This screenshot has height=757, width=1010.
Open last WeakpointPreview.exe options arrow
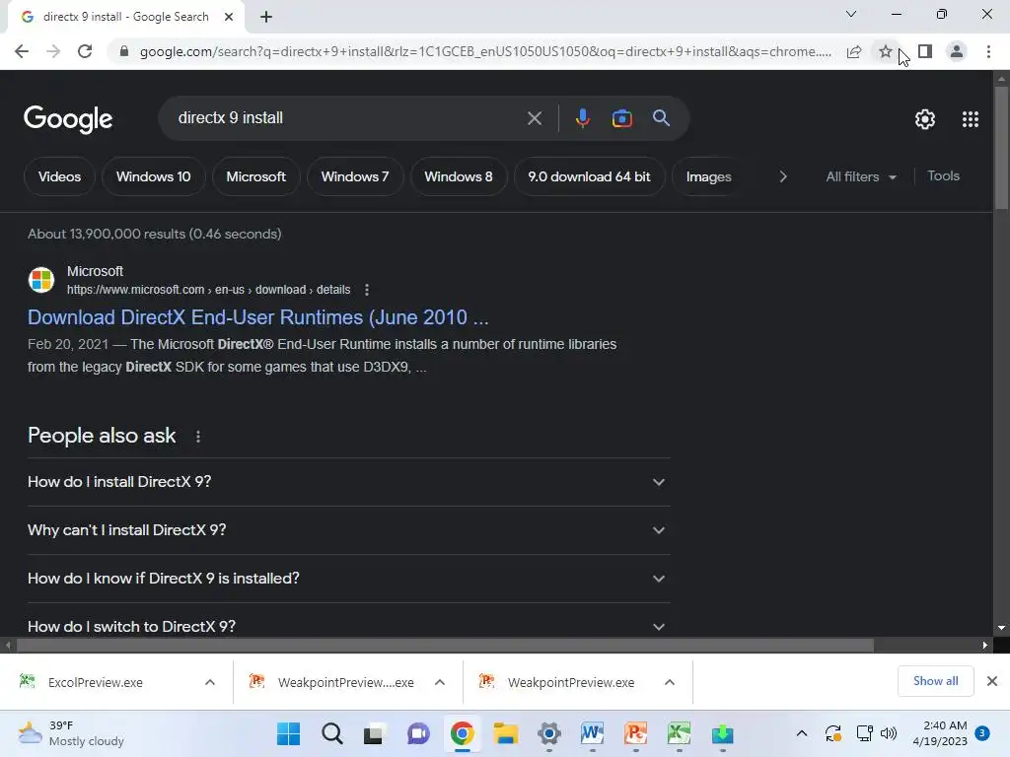(x=670, y=682)
